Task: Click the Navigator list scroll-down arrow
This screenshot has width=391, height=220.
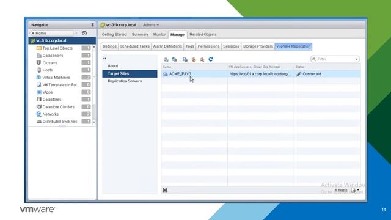Action: (94, 122)
